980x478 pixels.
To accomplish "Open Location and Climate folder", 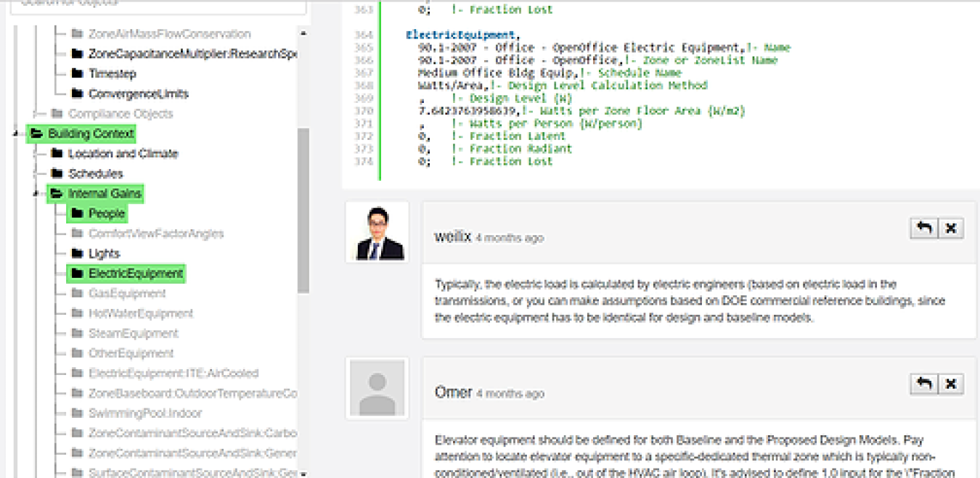I will 123,154.
